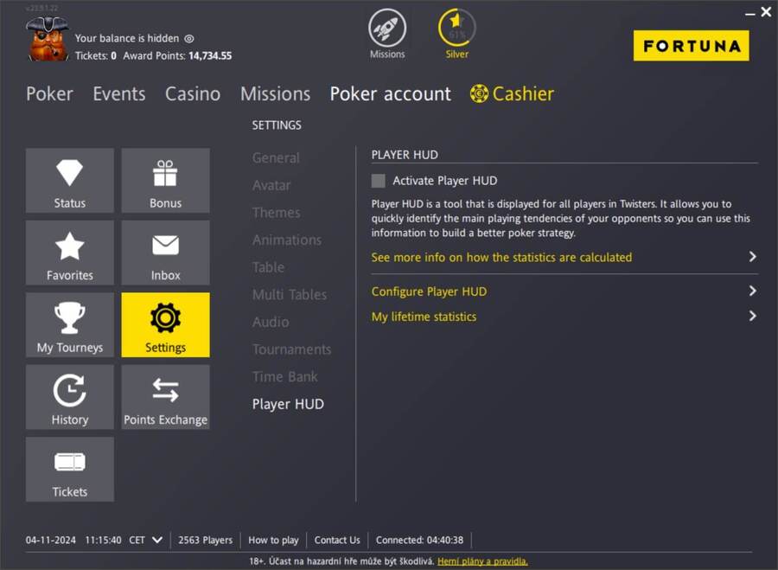Switch to the Events tab

119,93
